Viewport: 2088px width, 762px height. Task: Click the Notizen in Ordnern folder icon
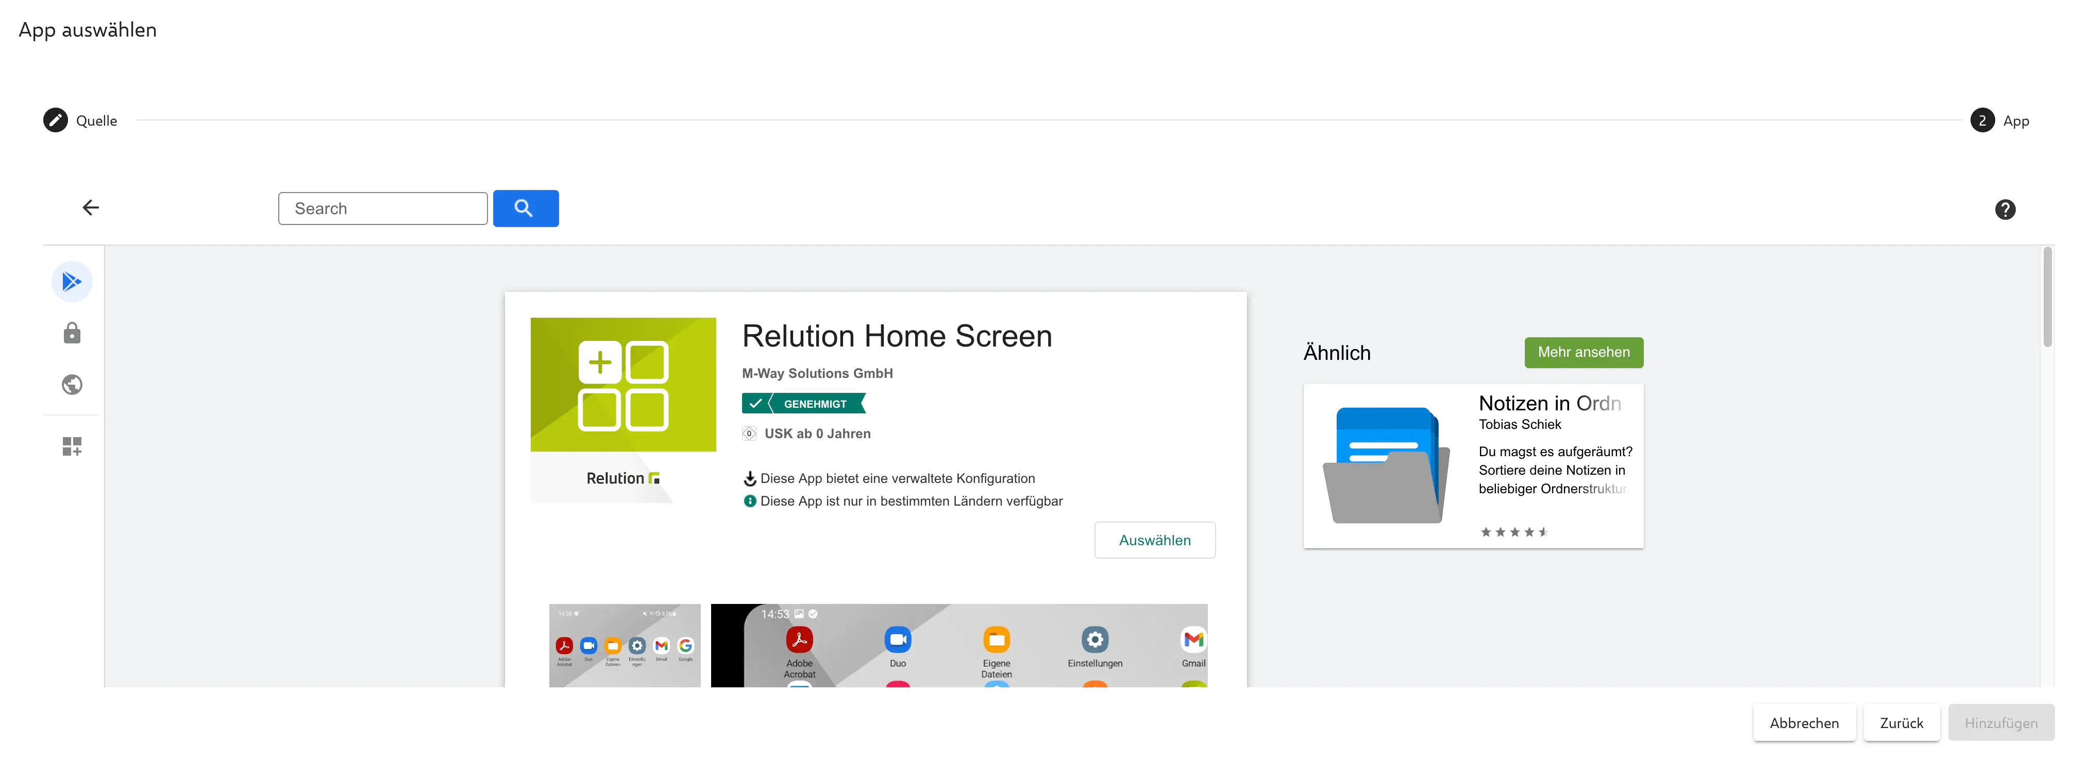[x=1386, y=465]
